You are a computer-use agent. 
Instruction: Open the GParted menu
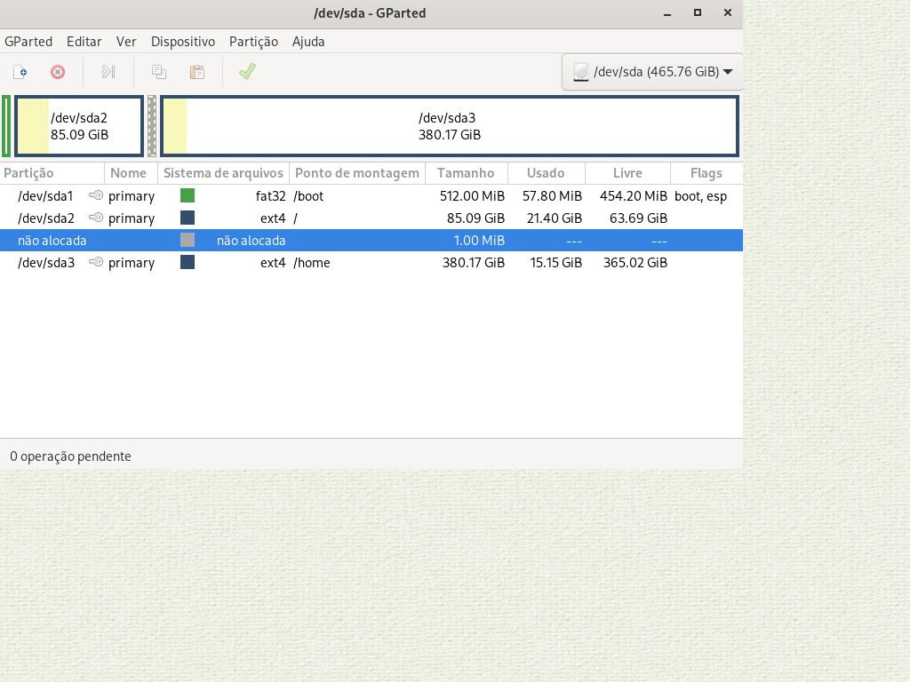pyautogui.click(x=28, y=42)
